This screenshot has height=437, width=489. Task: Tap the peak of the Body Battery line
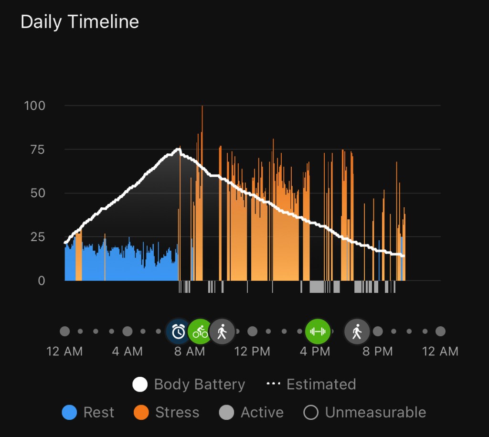[179, 149]
